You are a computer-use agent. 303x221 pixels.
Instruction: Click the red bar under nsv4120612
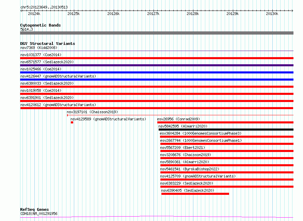point(157,108)
